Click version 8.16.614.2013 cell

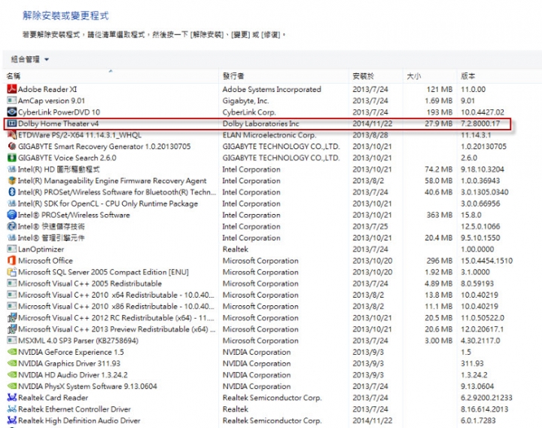[x=484, y=409]
